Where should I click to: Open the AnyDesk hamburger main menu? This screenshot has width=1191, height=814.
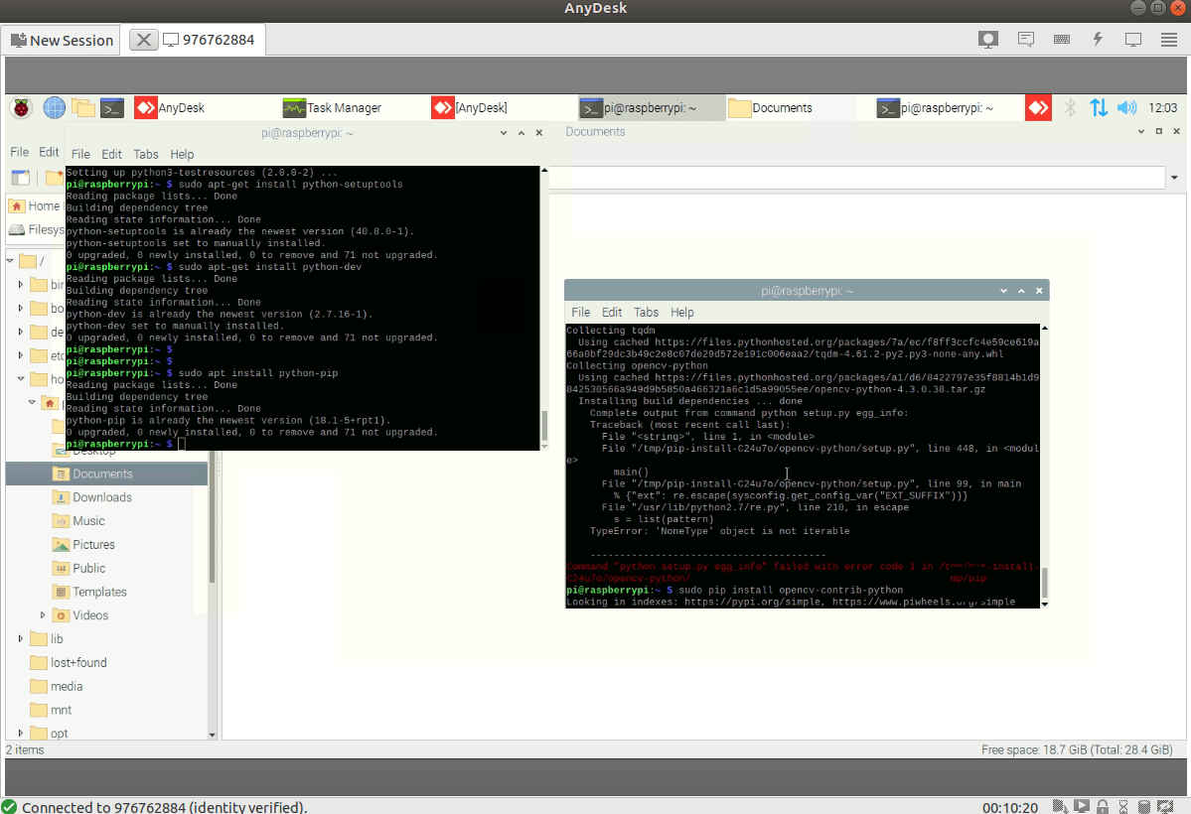click(x=1169, y=40)
